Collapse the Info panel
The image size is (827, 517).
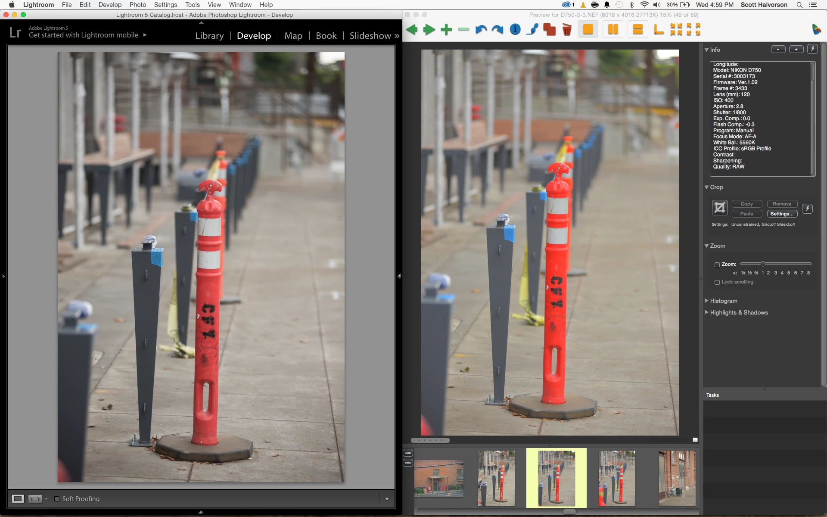(706, 50)
